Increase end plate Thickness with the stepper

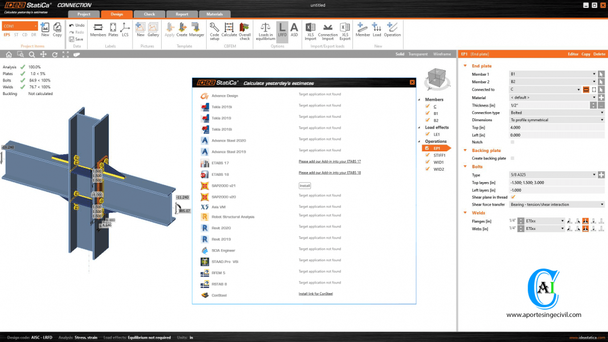coord(593,103)
